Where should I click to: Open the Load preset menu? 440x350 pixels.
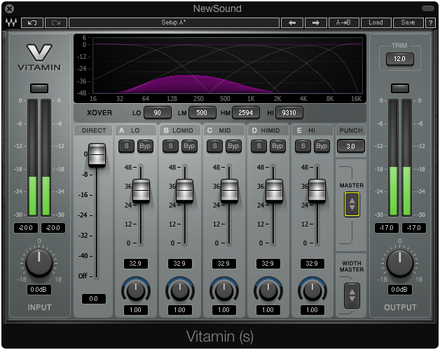click(376, 22)
